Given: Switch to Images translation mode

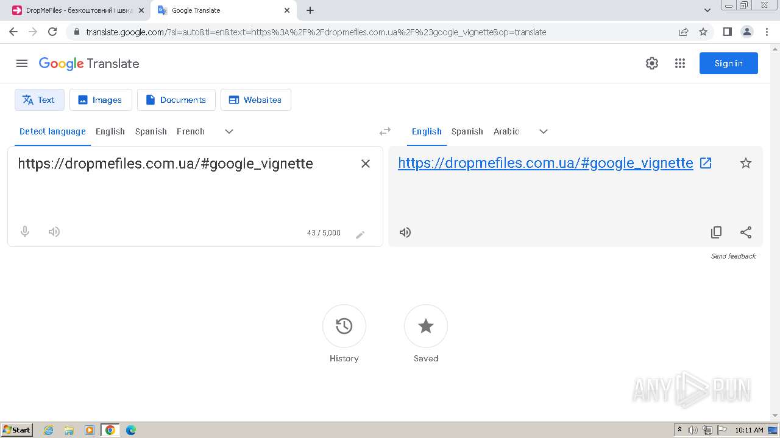Looking at the screenshot, I should 101,100.
